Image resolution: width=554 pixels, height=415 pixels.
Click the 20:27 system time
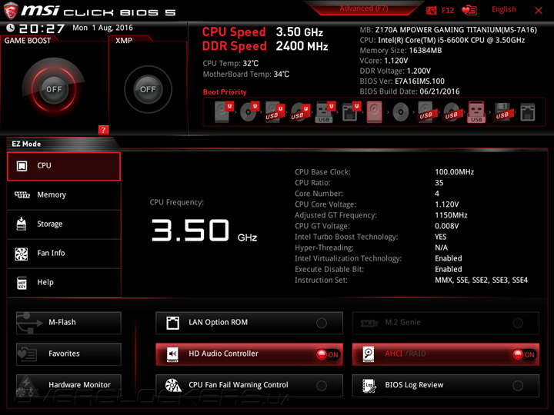(x=42, y=28)
